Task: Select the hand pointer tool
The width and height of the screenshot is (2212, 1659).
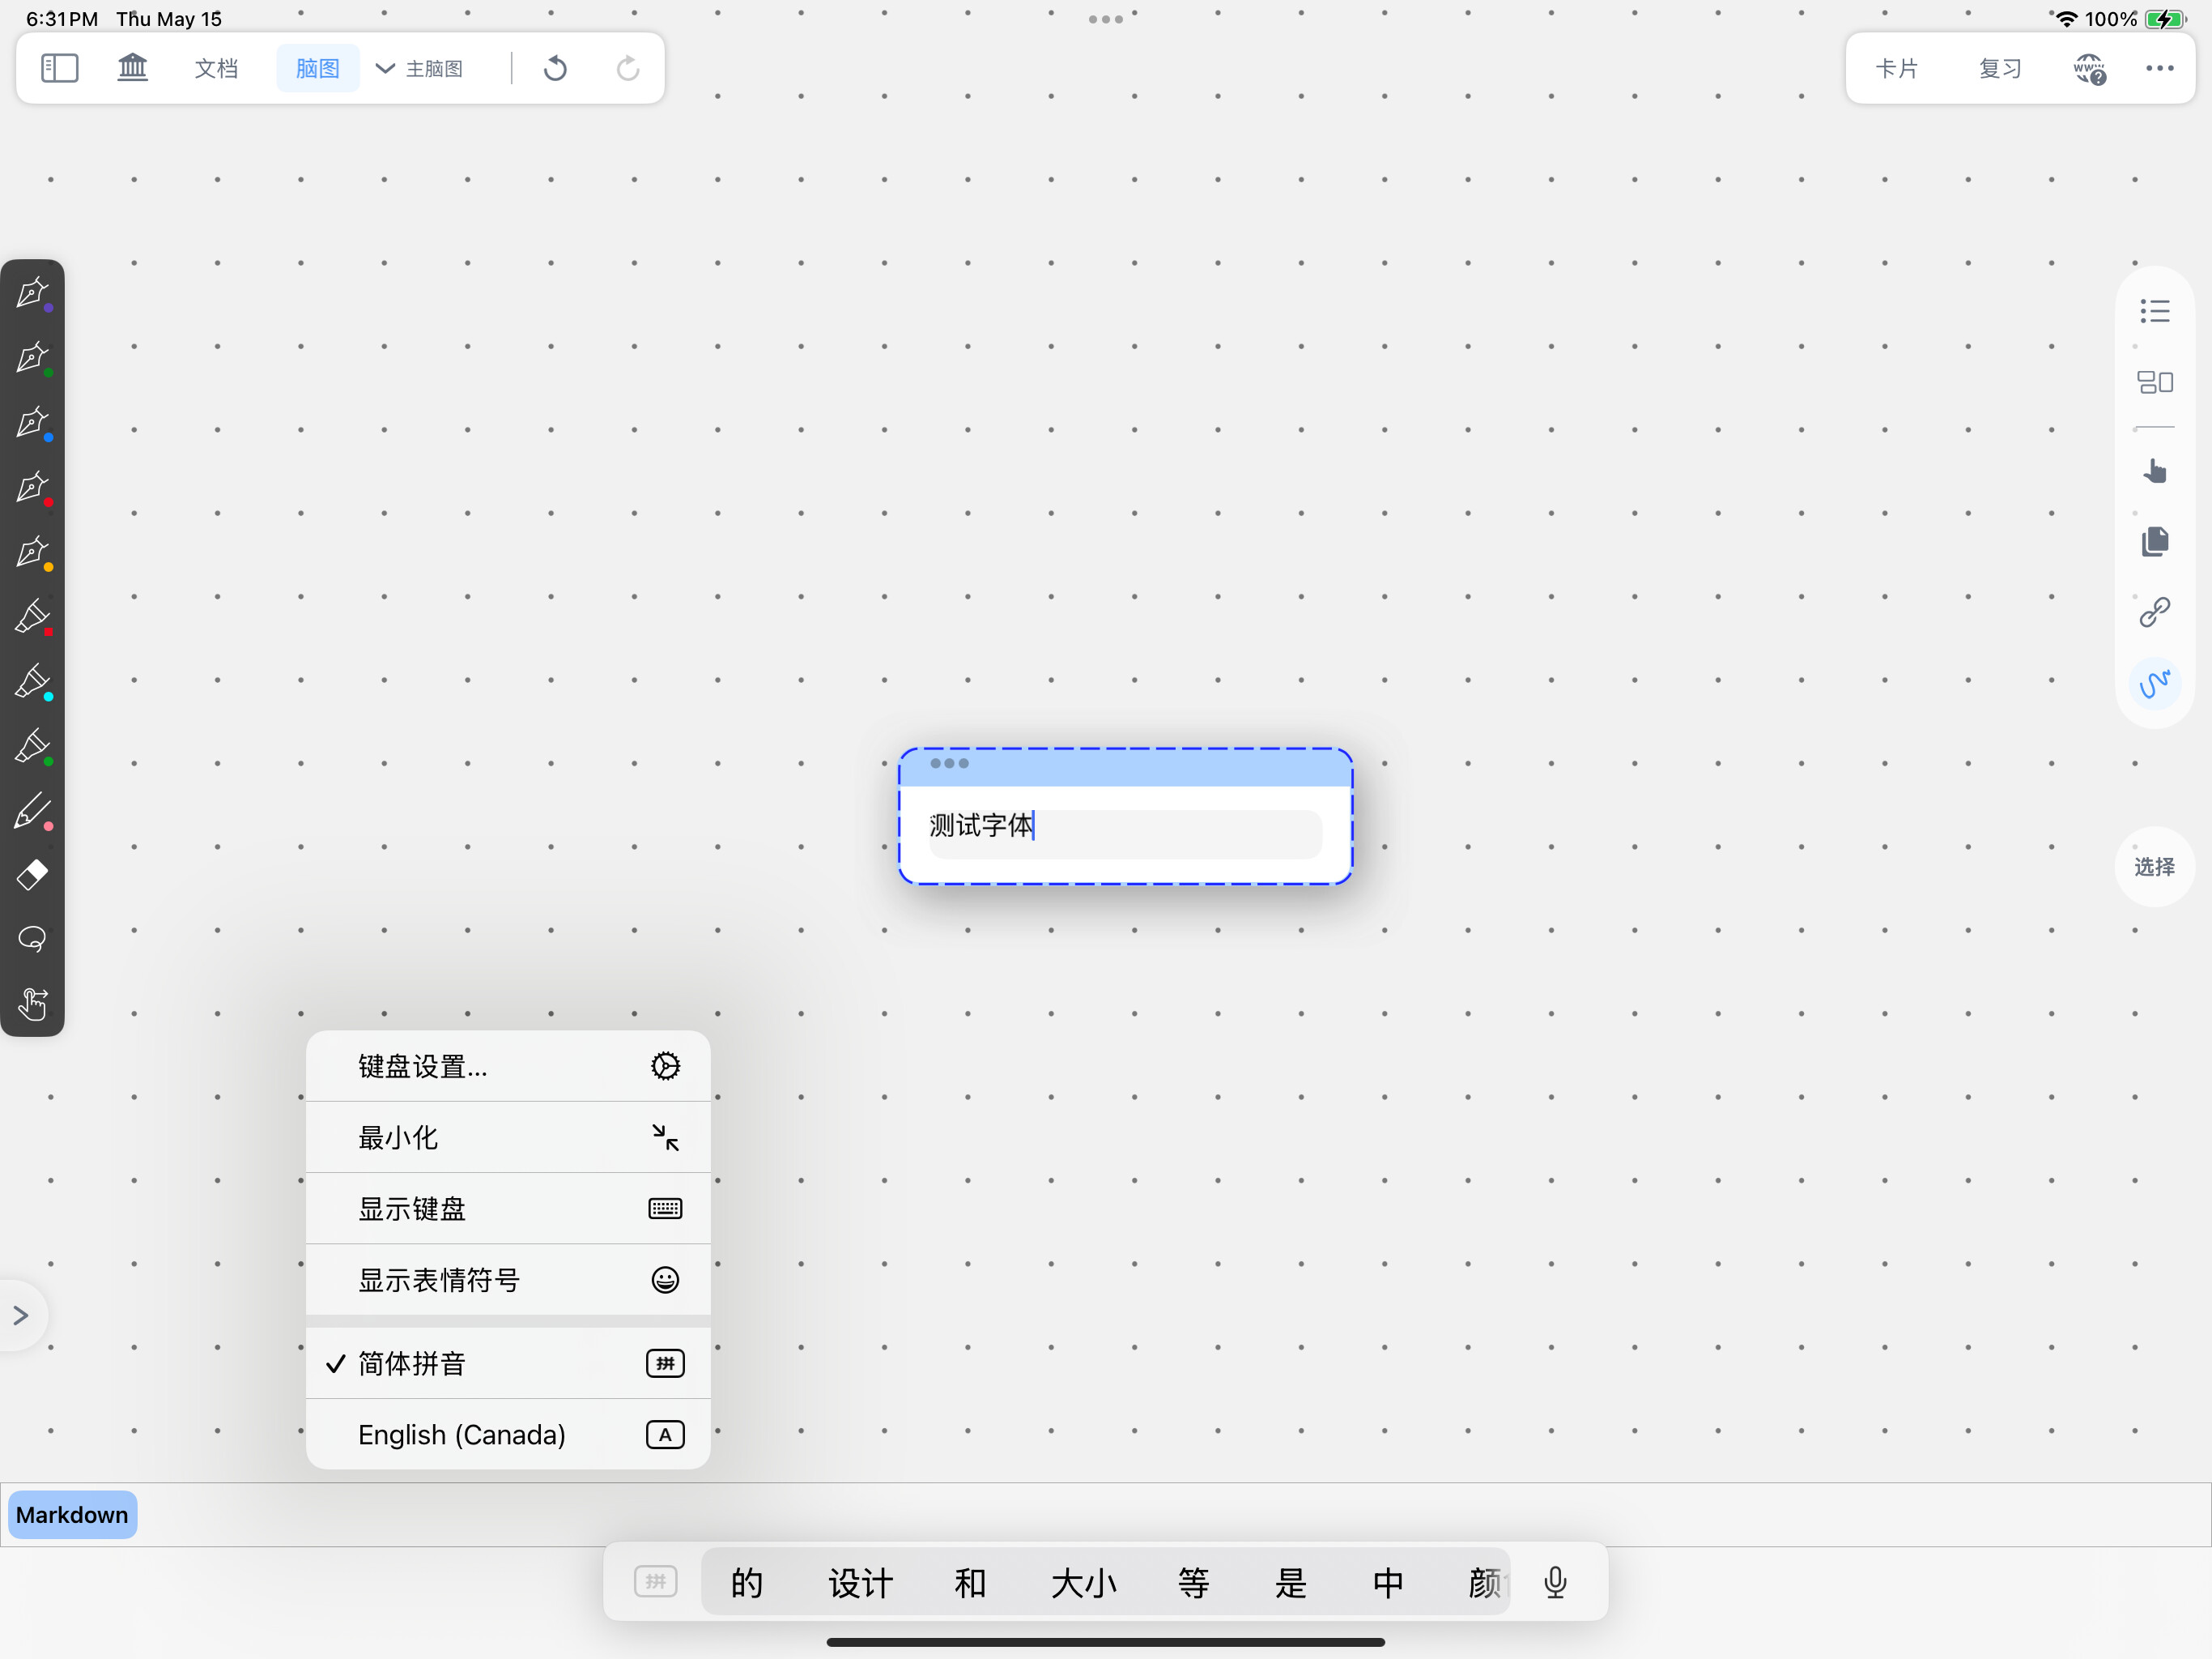Action: click(x=2155, y=471)
